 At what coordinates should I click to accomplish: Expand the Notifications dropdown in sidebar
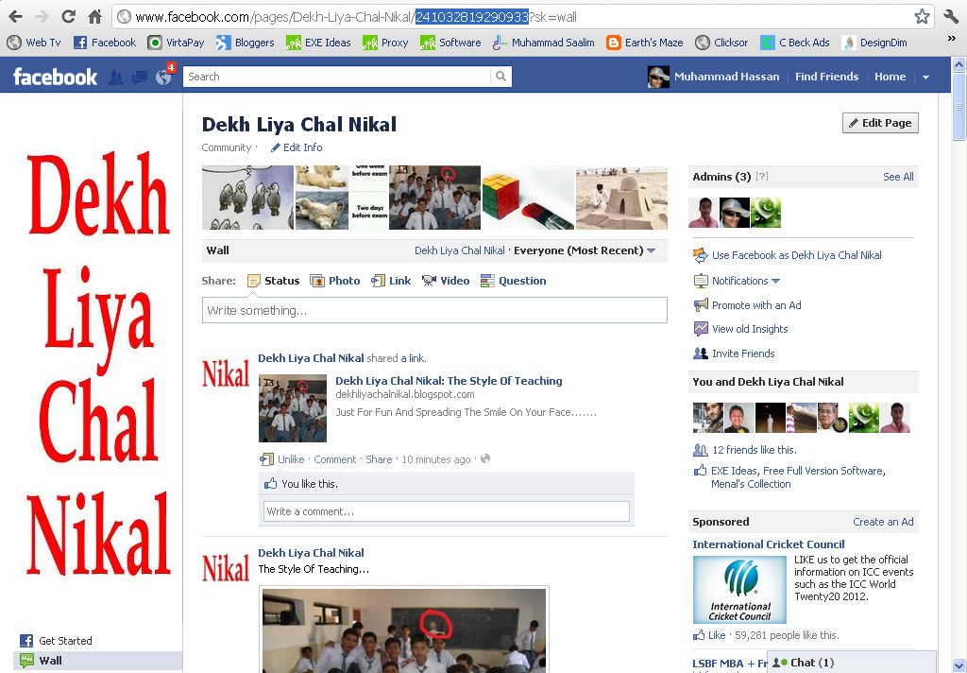click(x=746, y=281)
